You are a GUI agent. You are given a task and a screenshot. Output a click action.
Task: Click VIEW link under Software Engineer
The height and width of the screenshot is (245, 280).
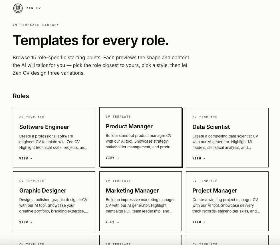tap(26, 159)
